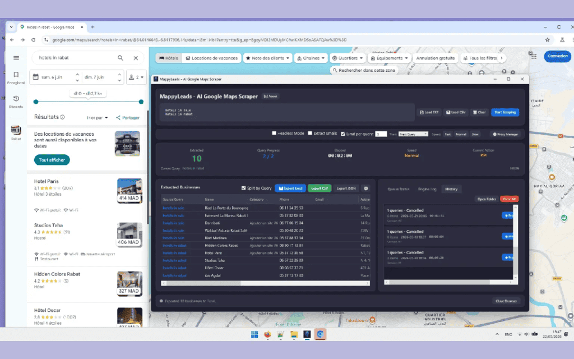This screenshot has width=574, height=359.
Task: Open Tous les filtres
Action: click(x=480, y=58)
